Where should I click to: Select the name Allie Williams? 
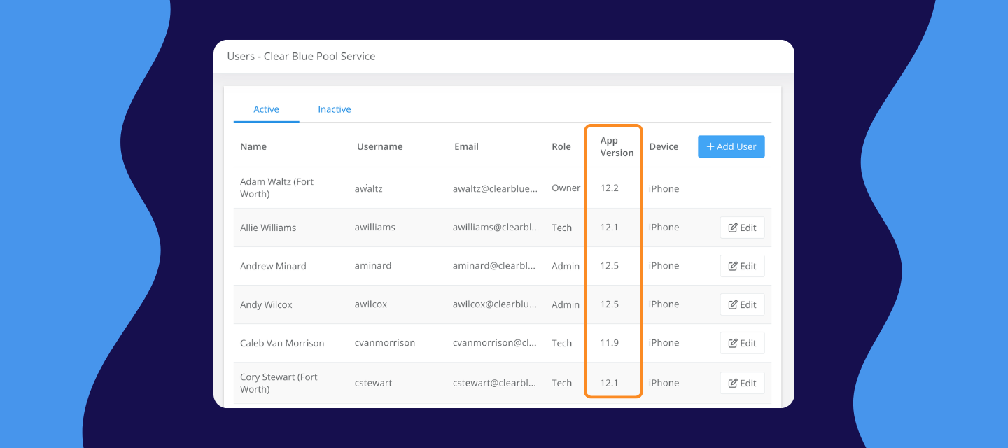(x=268, y=227)
